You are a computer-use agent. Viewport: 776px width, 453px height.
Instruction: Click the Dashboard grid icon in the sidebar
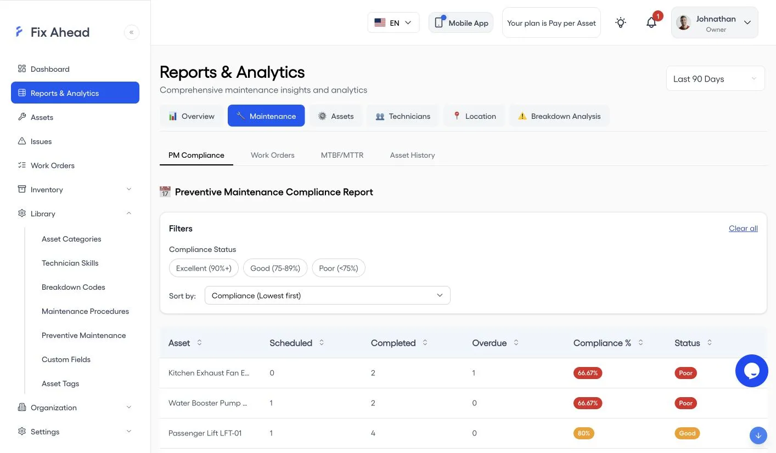click(x=22, y=69)
